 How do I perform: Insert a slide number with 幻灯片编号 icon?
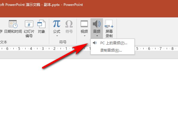tap(29, 24)
